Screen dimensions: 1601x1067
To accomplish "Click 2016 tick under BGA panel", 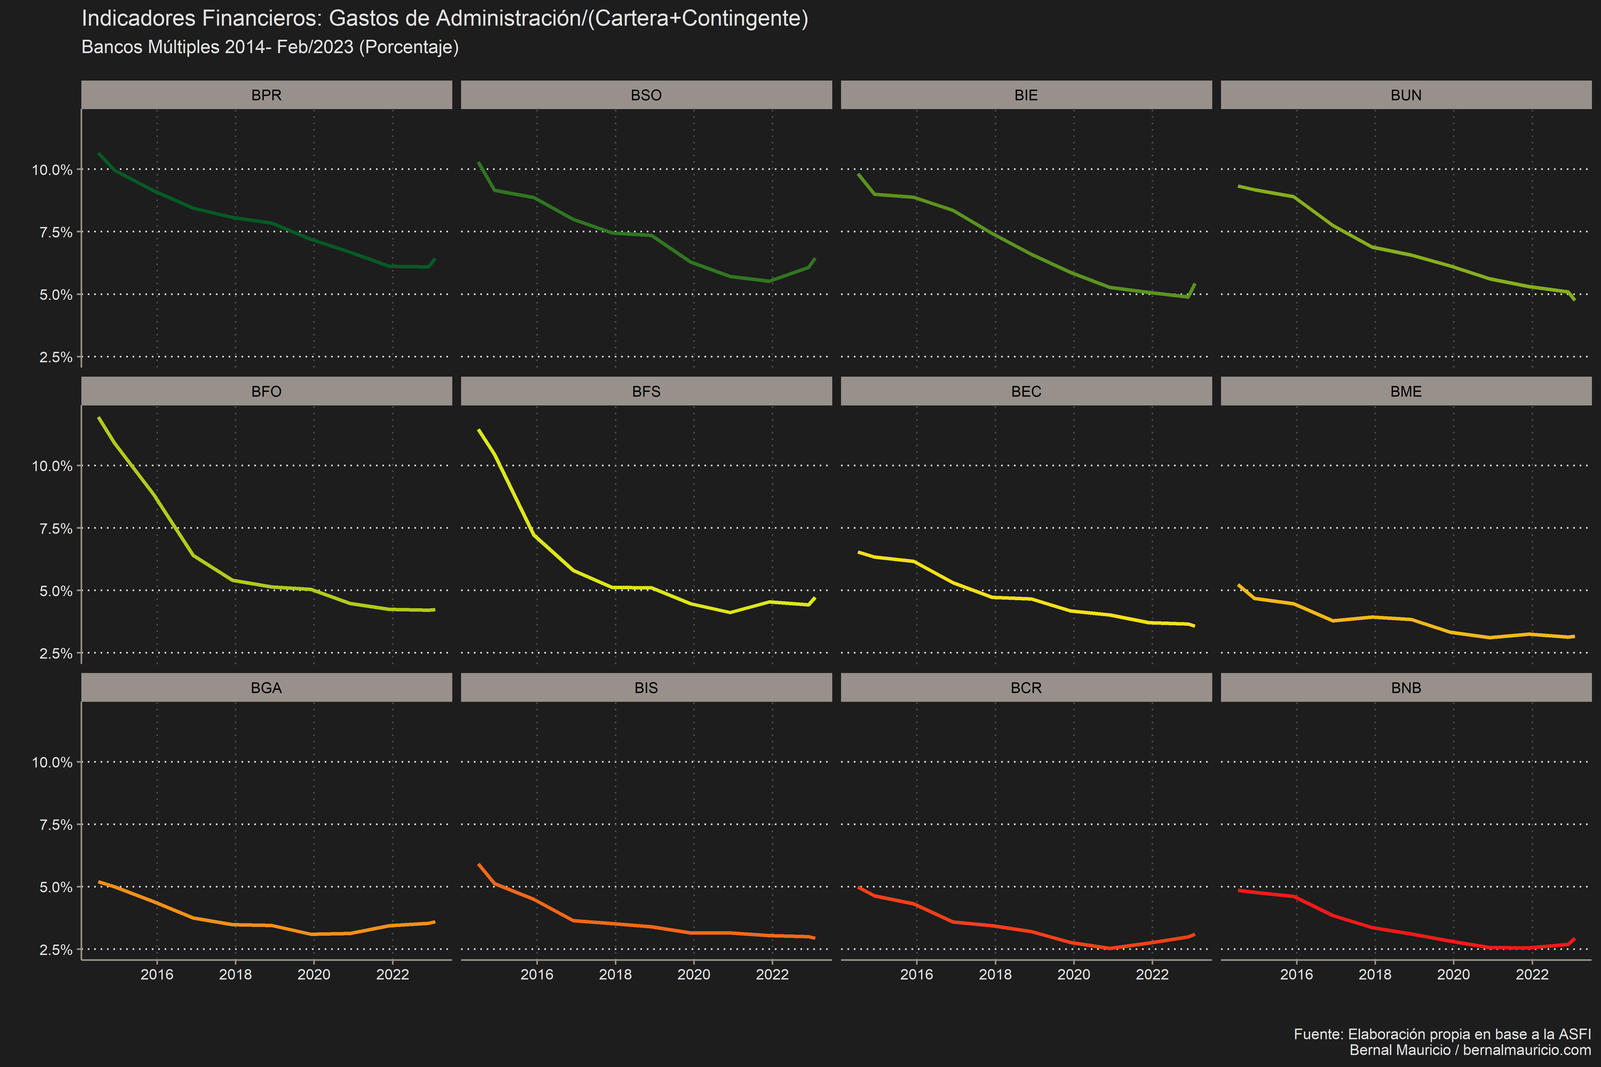I will 157,974.
